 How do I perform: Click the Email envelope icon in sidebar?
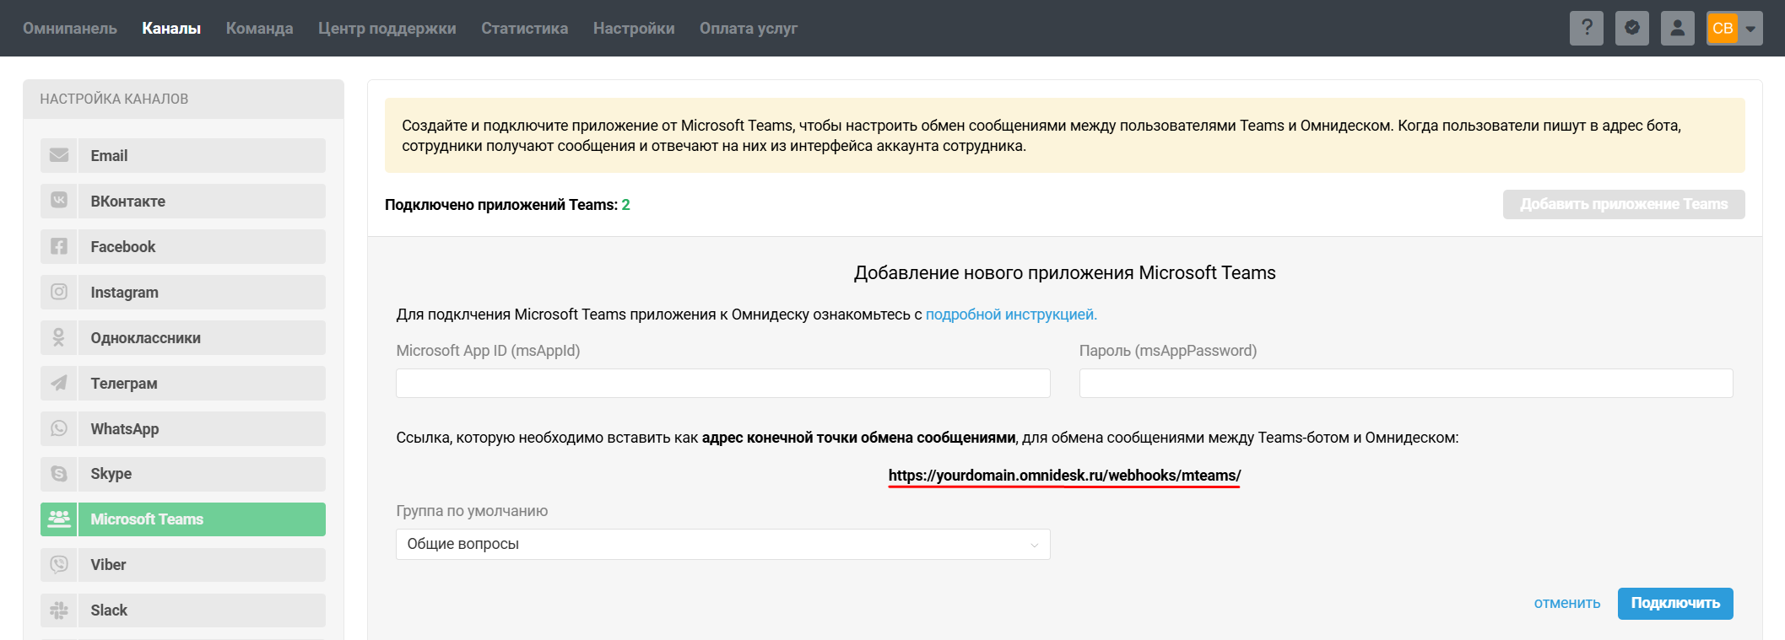coord(59,155)
